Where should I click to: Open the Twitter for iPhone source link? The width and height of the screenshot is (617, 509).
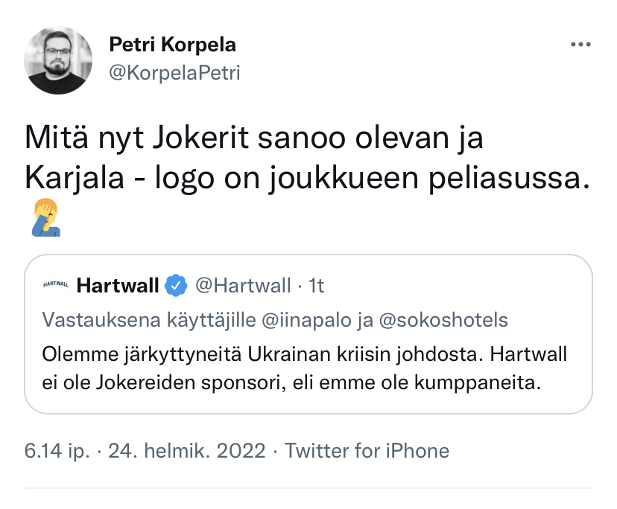tap(367, 451)
